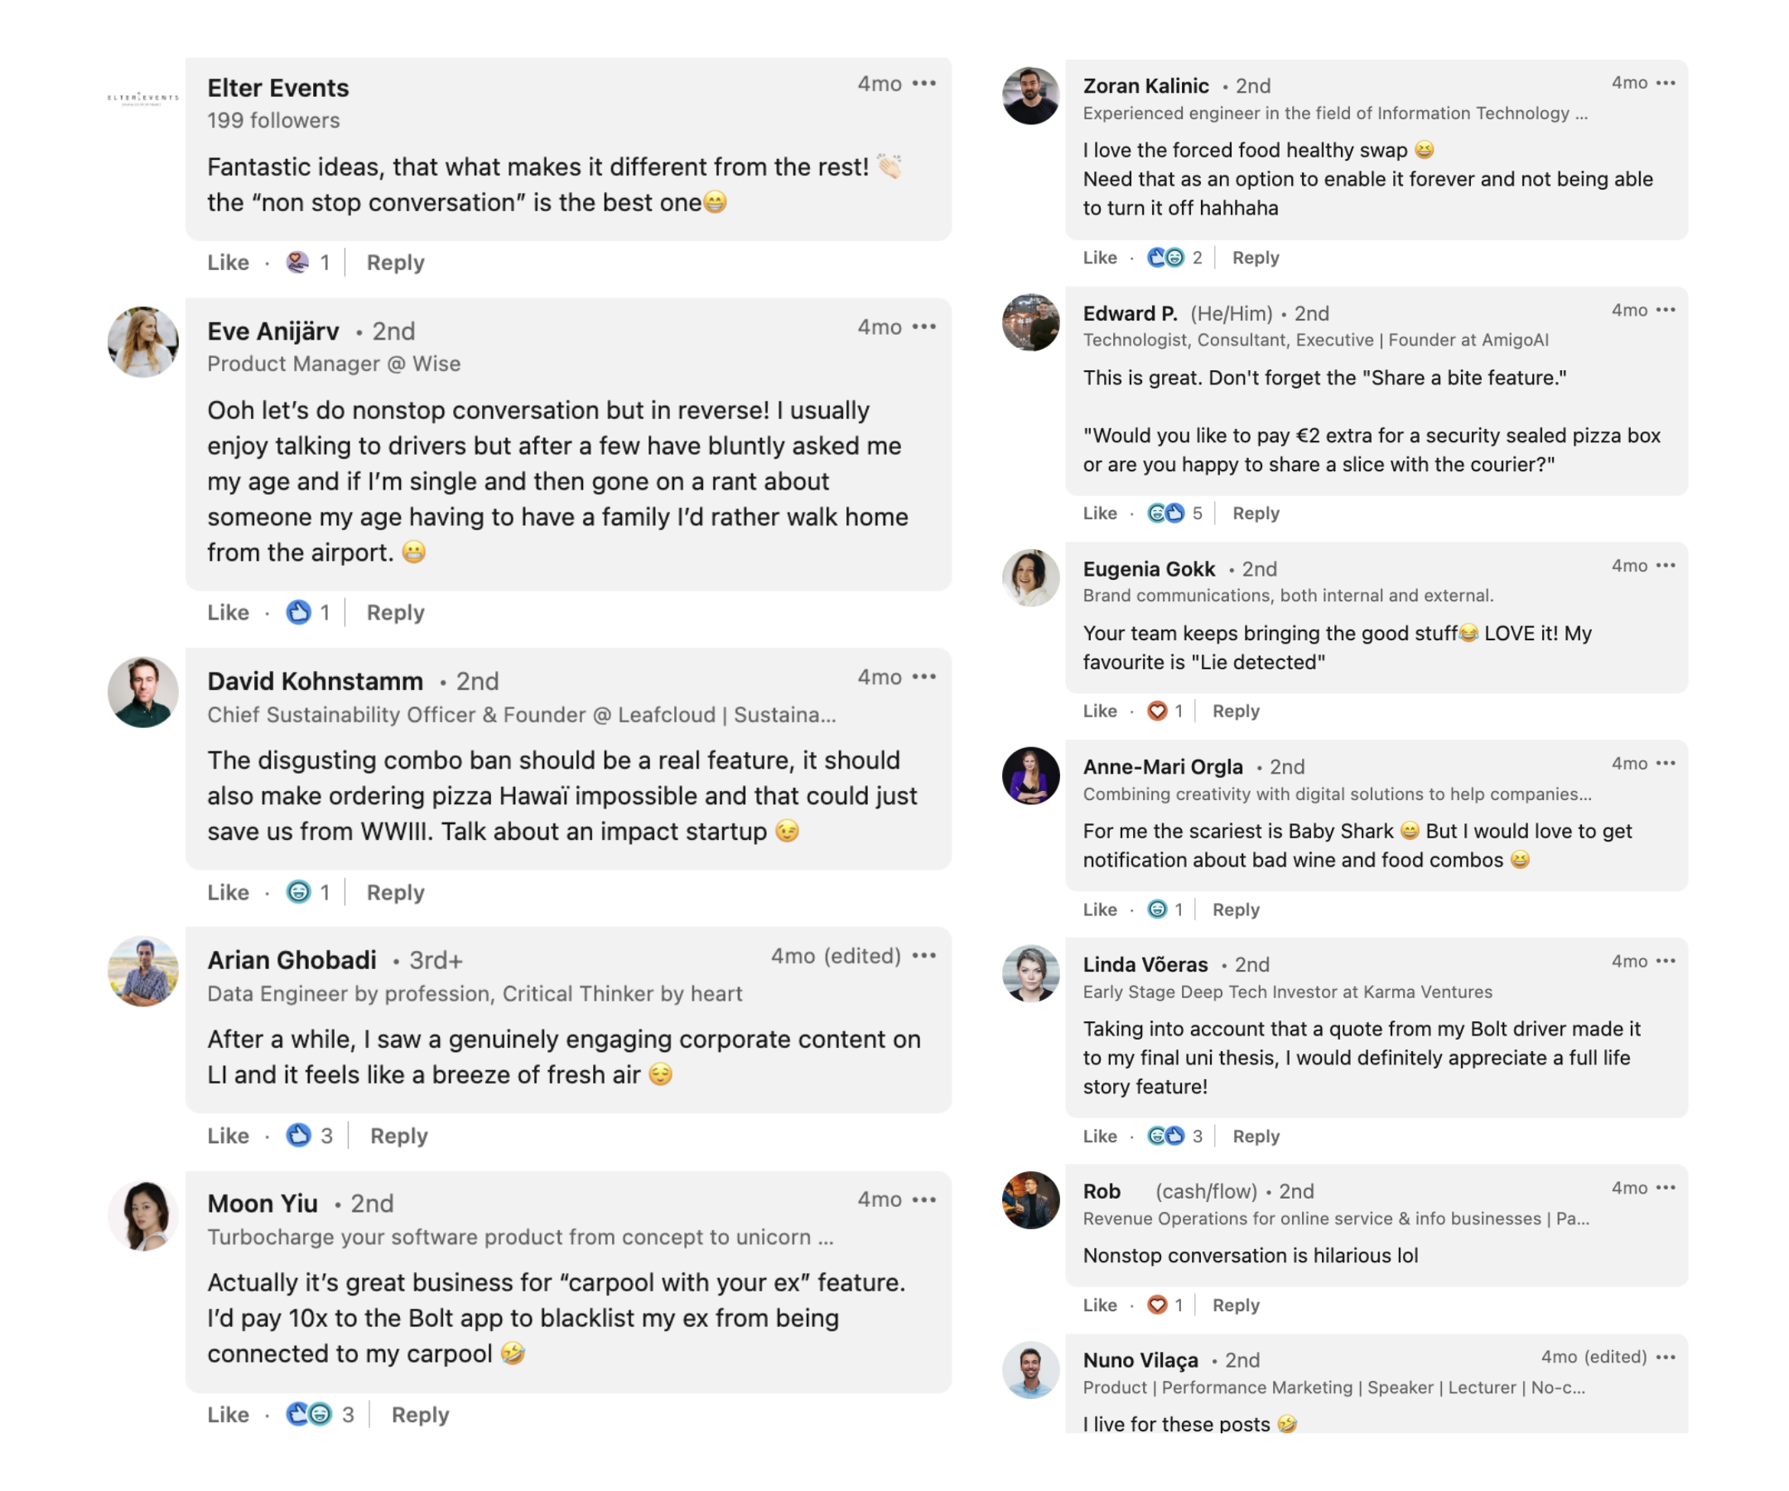The height and width of the screenshot is (1491, 1789).
Task: Reply to David Kohnstamm's comment
Action: [x=395, y=892]
